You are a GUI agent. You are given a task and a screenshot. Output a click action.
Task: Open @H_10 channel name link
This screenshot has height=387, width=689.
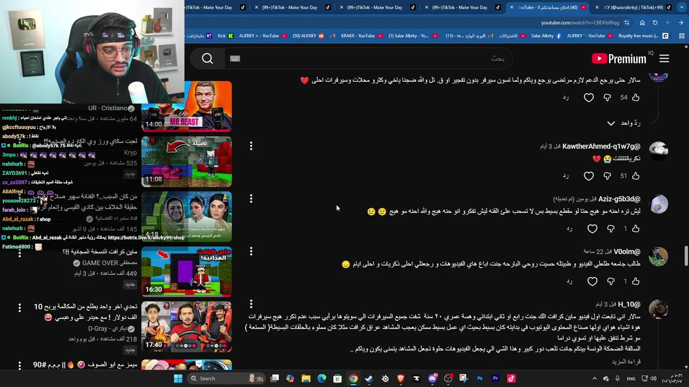(629, 304)
